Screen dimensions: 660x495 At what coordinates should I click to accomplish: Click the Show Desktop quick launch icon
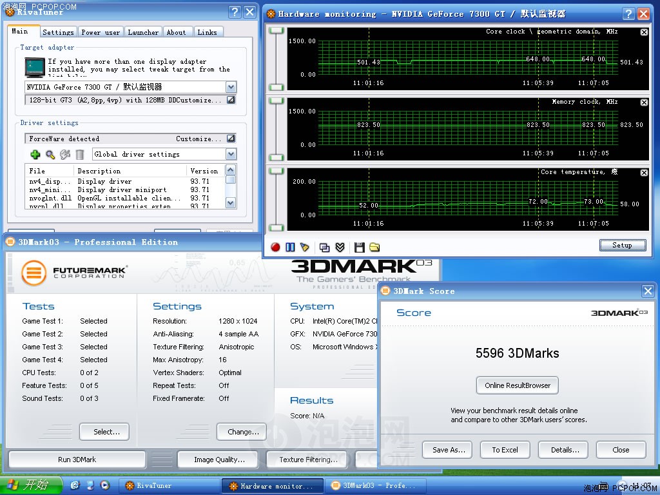(x=90, y=485)
